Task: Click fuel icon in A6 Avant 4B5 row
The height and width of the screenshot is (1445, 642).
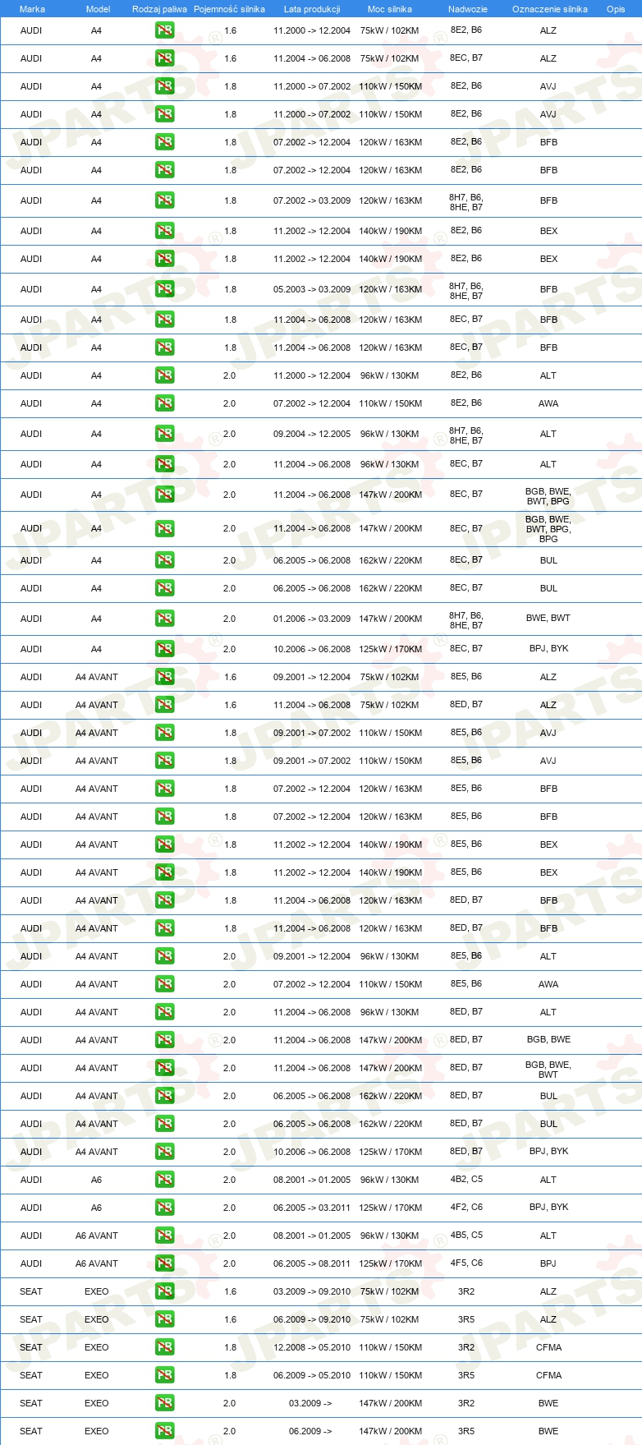Action: tap(164, 1236)
